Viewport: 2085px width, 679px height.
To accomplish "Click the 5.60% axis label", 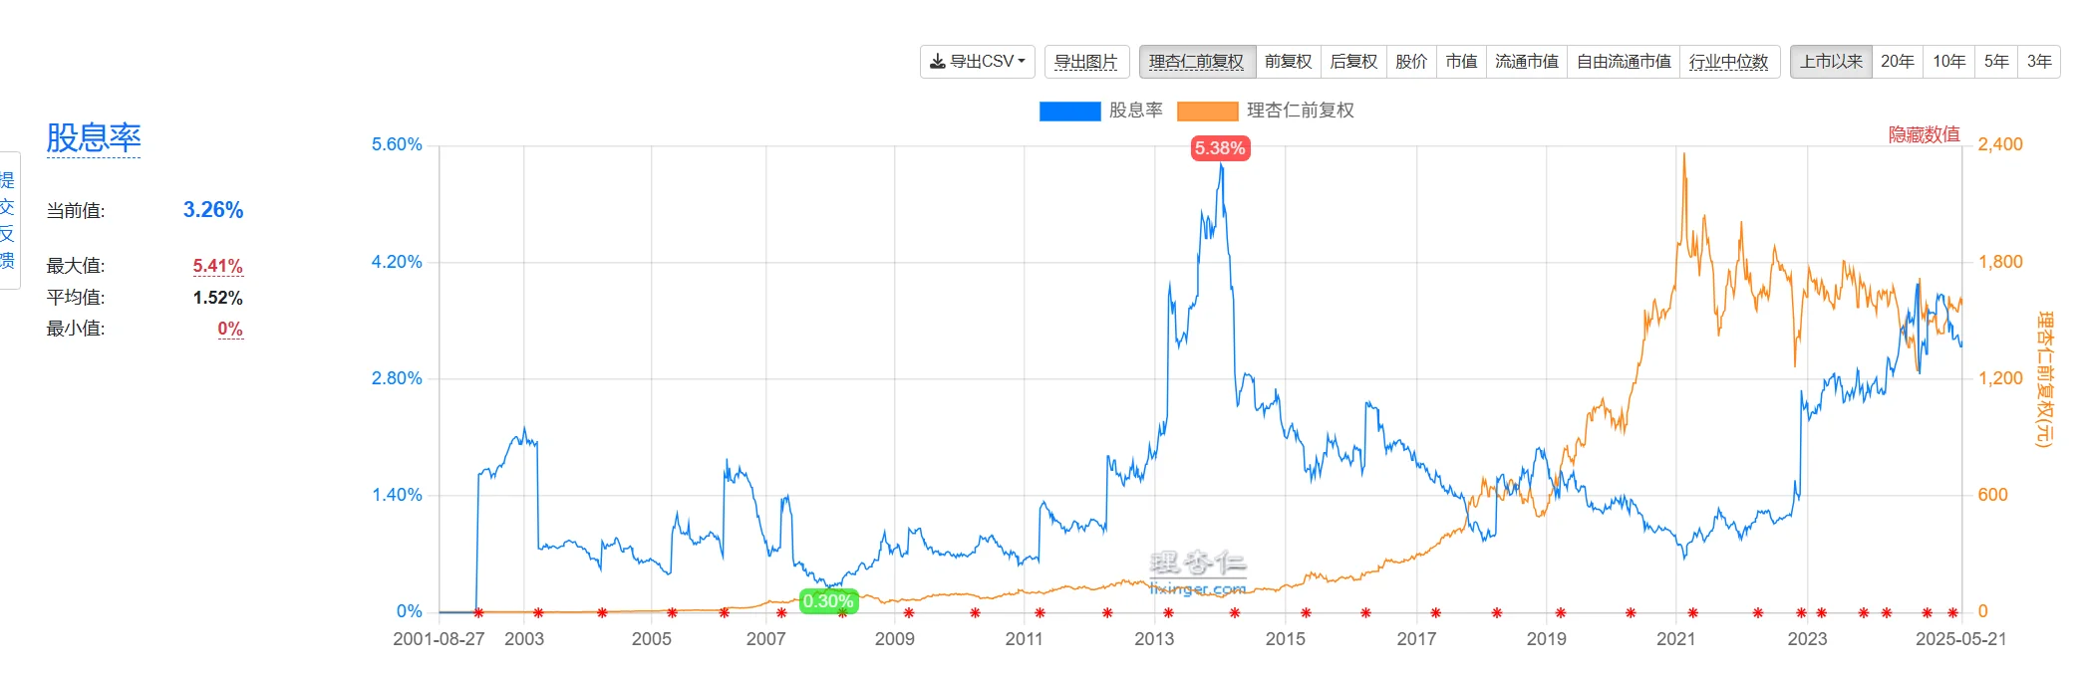I will click(x=397, y=144).
